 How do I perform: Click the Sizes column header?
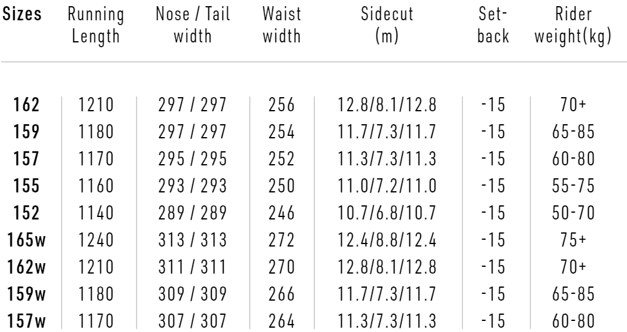(x=22, y=14)
